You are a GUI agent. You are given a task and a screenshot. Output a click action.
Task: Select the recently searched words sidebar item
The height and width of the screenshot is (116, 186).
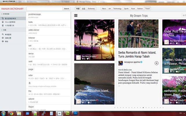tap(13, 19)
